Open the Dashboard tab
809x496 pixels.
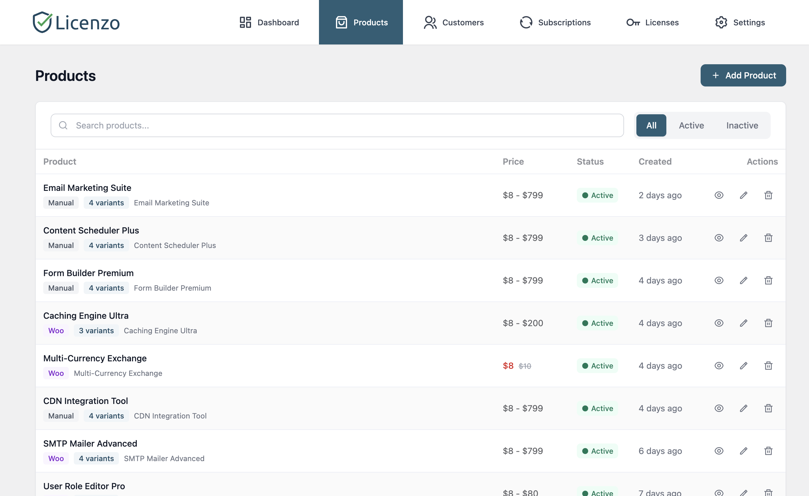coord(269,22)
